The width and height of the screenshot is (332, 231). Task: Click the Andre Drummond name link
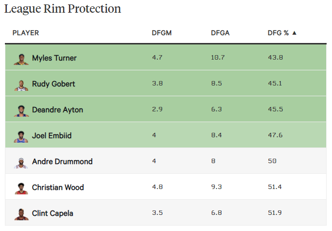coord(62,162)
